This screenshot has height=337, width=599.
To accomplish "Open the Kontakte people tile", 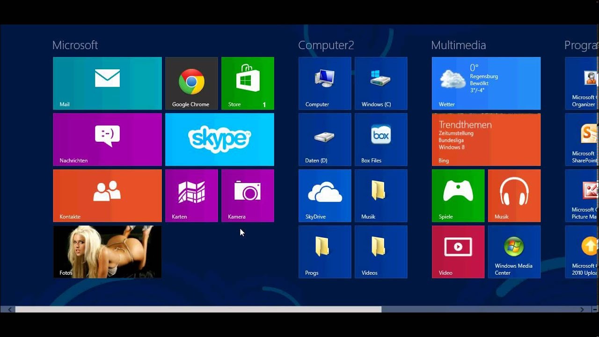I will tap(107, 196).
